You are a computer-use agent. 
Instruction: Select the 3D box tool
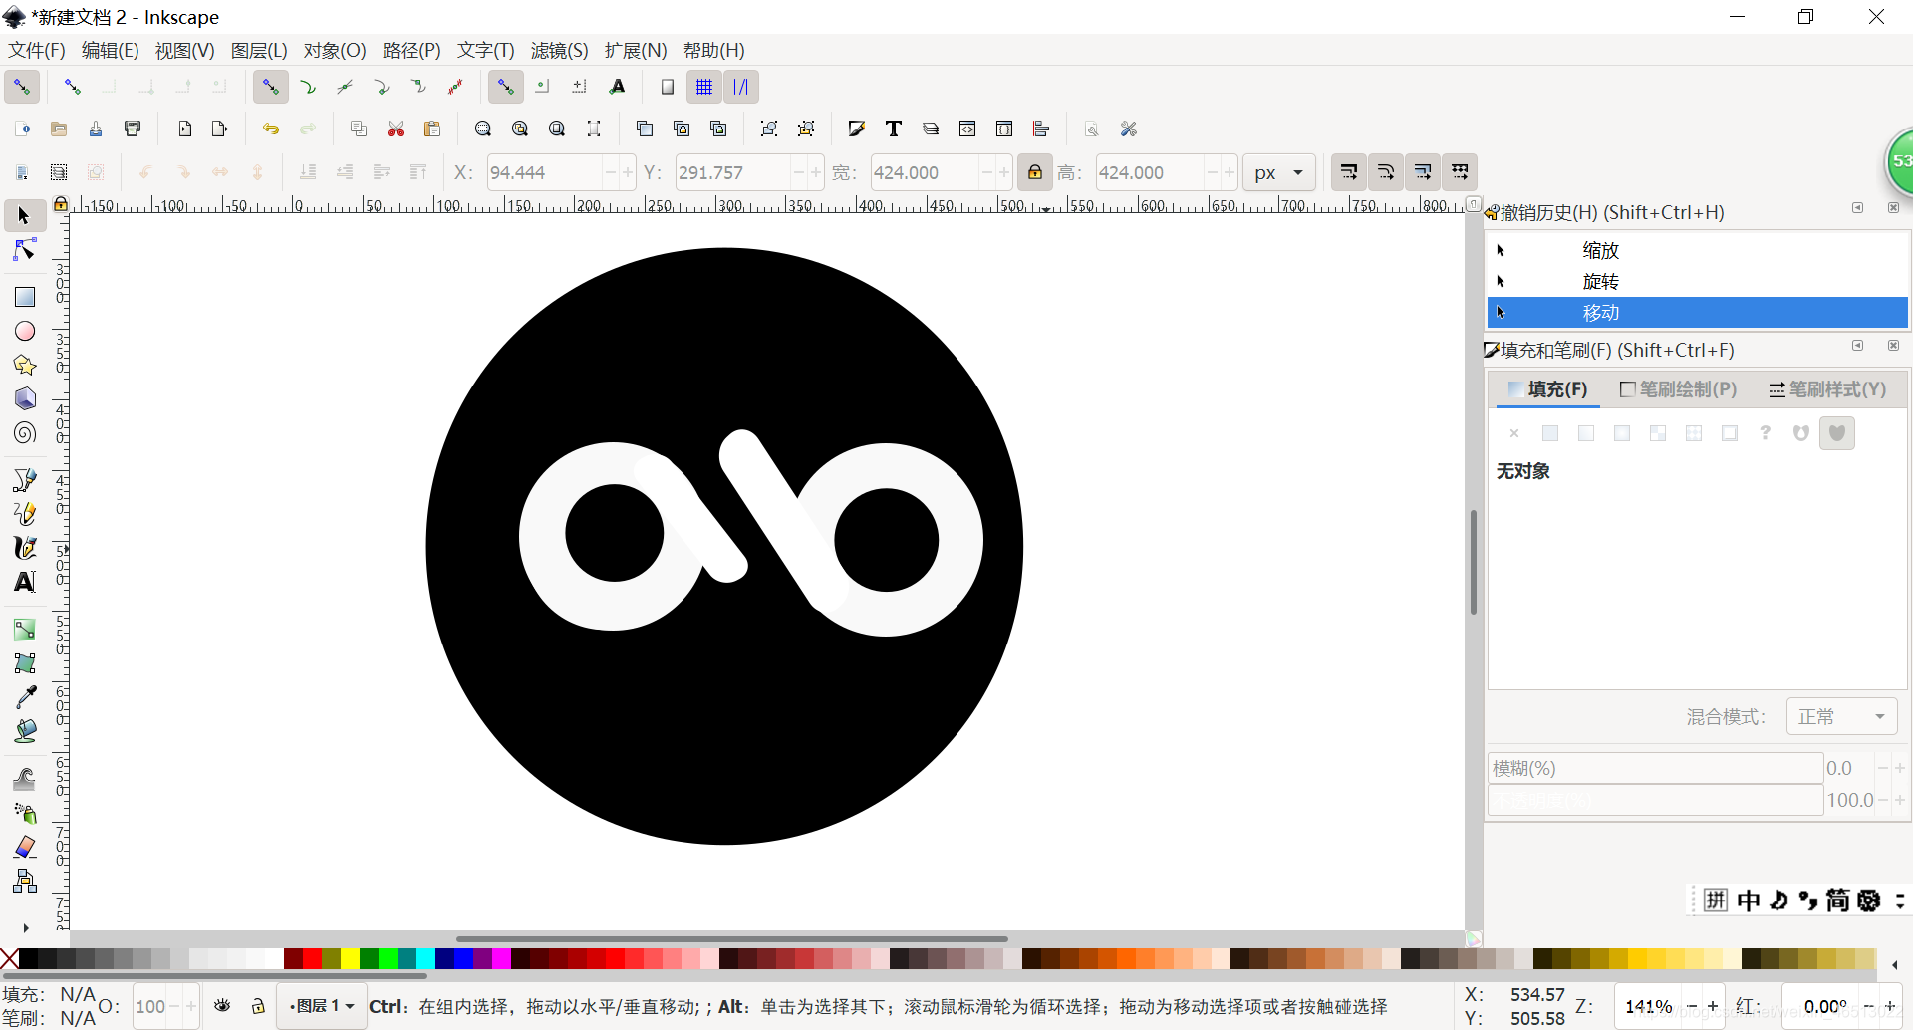[24, 398]
